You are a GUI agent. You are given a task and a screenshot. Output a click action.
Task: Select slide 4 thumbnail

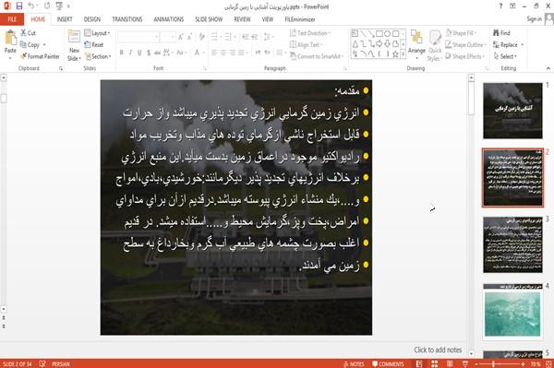click(x=512, y=311)
